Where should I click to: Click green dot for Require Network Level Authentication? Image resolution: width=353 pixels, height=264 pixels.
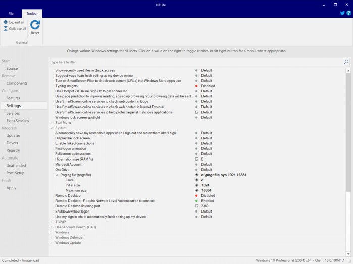pyautogui.click(x=196, y=201)
